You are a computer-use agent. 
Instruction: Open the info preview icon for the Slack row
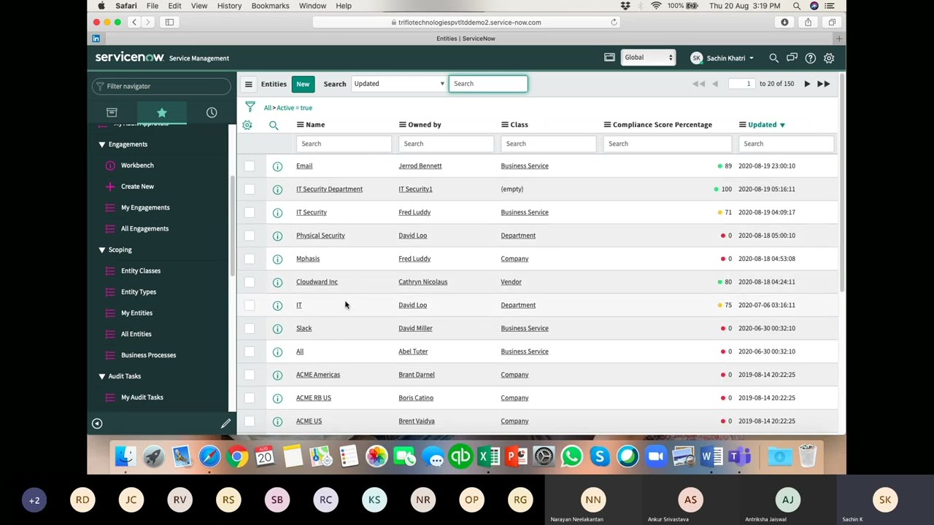click(x=277, y=329)
